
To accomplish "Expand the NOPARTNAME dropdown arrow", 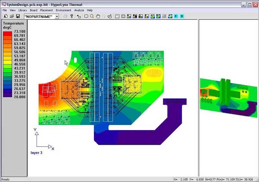I will 57,17.
